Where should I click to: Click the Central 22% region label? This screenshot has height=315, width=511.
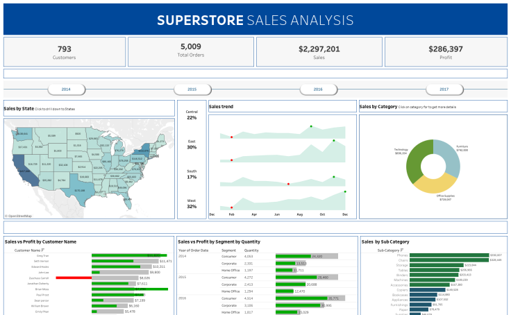[x=192, y=115]
